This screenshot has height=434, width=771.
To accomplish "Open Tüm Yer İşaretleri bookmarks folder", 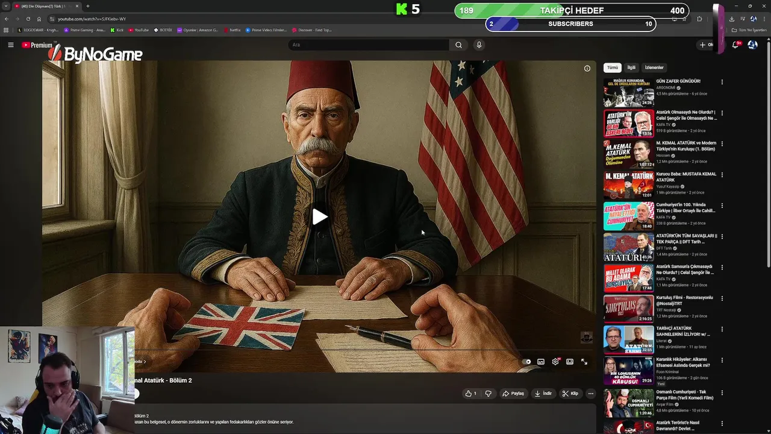I will click(749, 30).
